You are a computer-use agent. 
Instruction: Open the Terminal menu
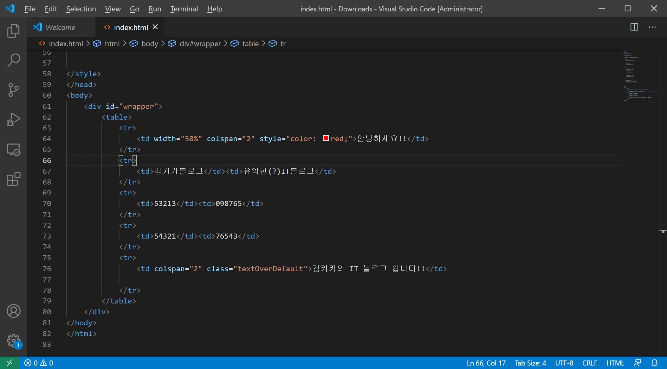(184, 9)
